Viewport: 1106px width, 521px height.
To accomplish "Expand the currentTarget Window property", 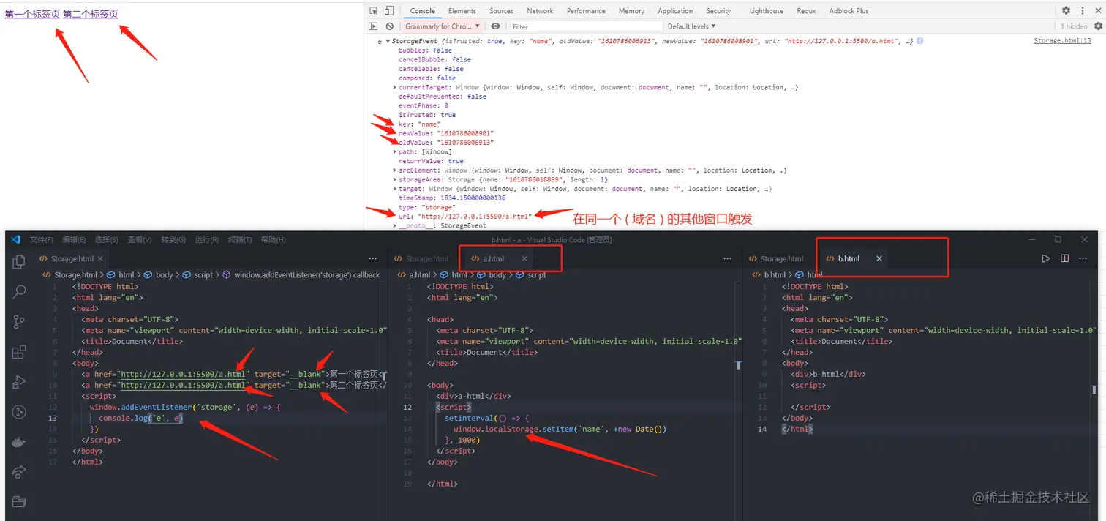I will [395, 87].
